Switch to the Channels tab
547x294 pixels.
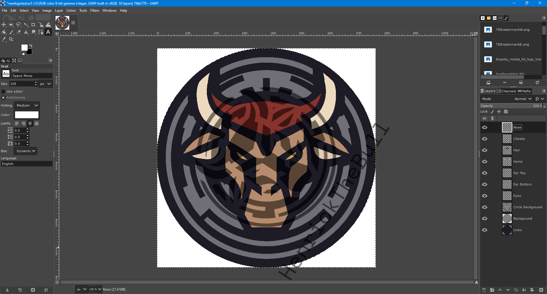coord(507,91)
